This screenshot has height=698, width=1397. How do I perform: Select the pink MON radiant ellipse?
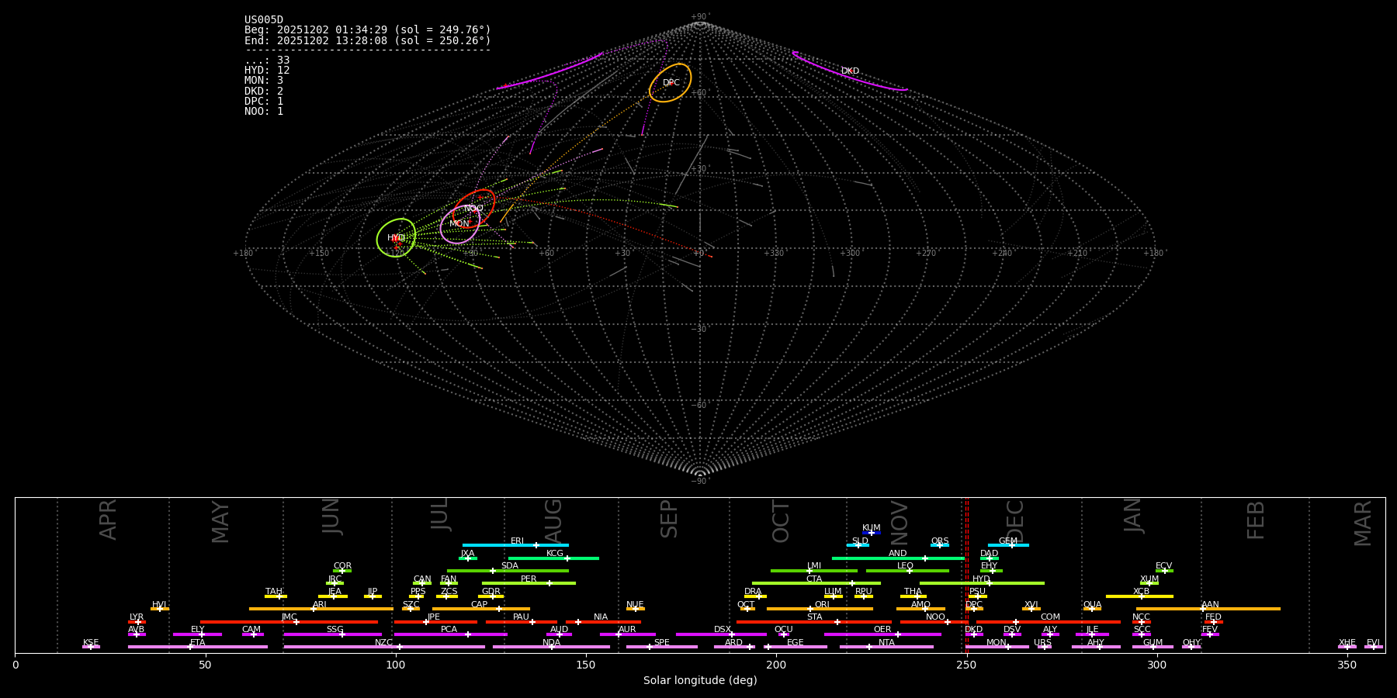(459, 224)
